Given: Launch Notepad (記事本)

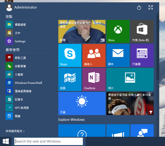Looking at the screenshot, I should (29, 99).
